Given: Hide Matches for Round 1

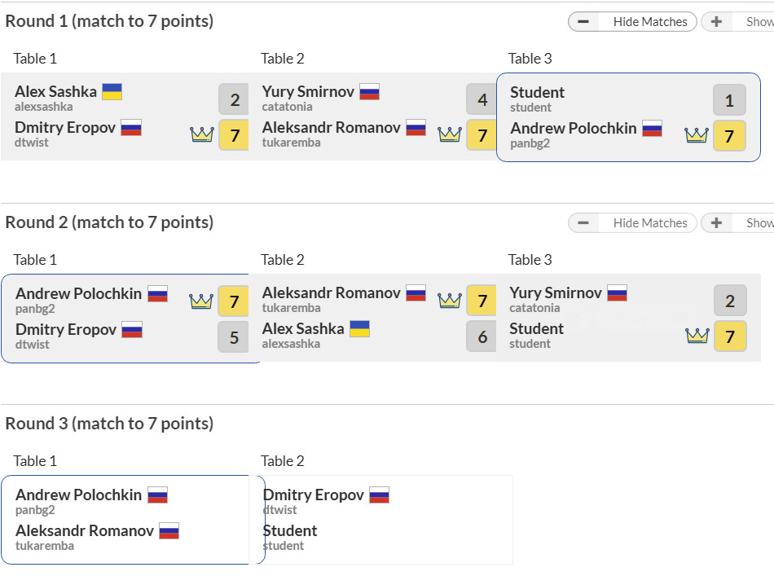Looking at the screenshot, I should click(x=632, y=22).
